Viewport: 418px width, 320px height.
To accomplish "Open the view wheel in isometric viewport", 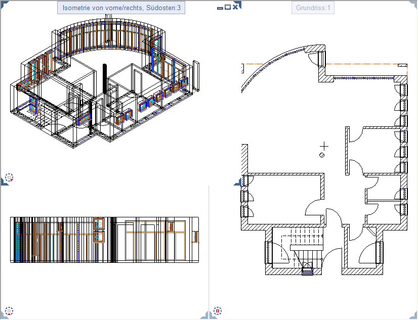I will pos(9,177).
